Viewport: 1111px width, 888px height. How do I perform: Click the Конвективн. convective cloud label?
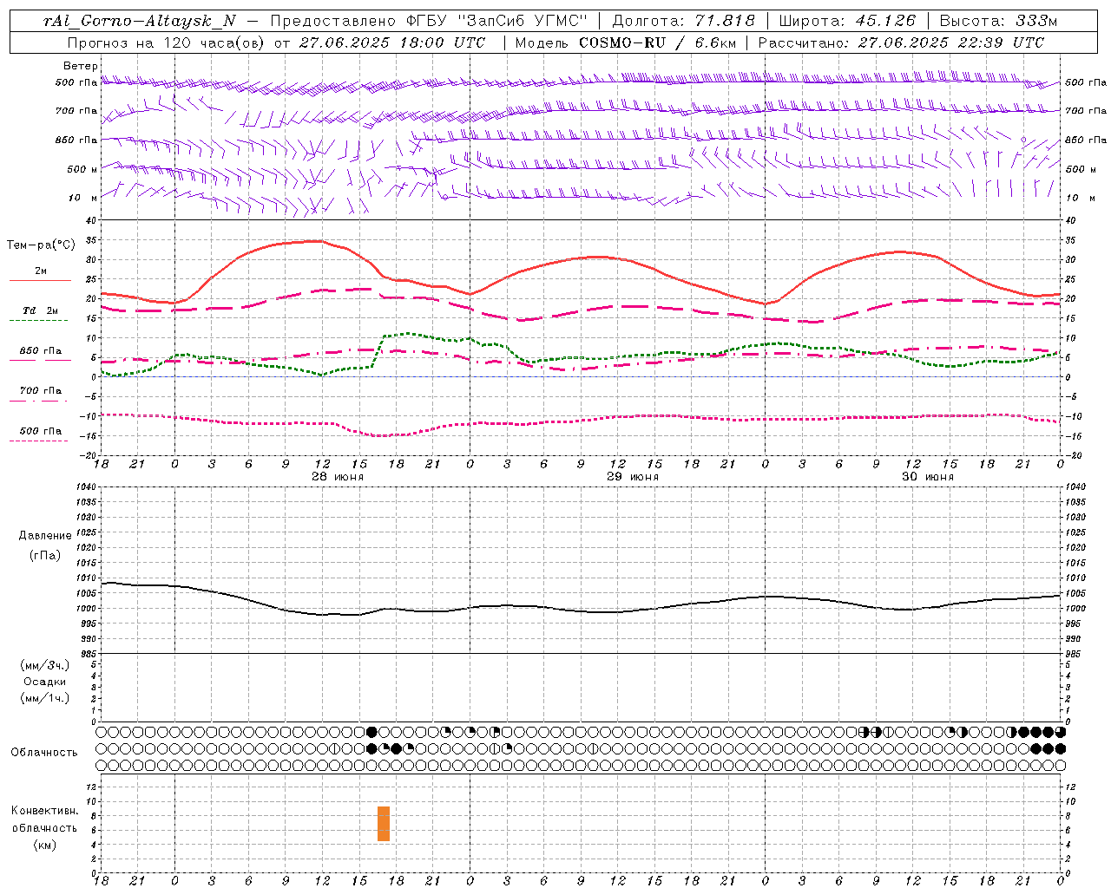(45, 811)
